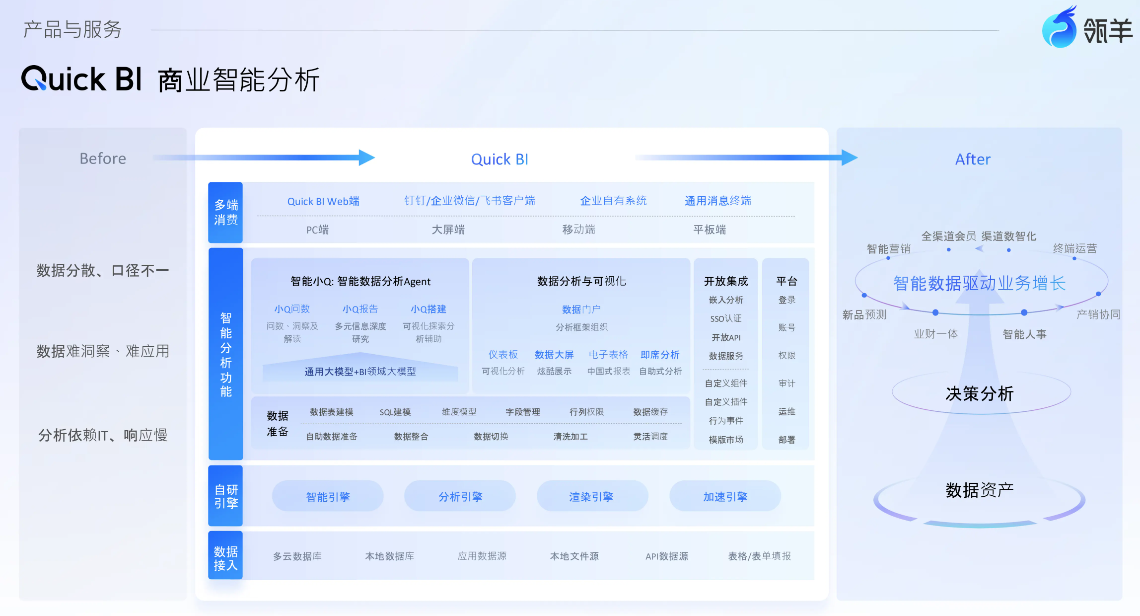Click the 智能分析功能 vertical label block
The height and width of the screenshot is (616, 1140).
pyautogui.click(x=225, y=354)
